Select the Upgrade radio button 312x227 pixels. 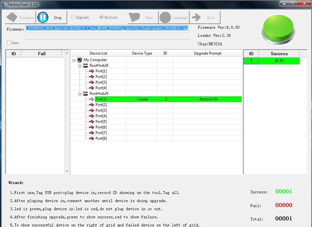(73, 17)
